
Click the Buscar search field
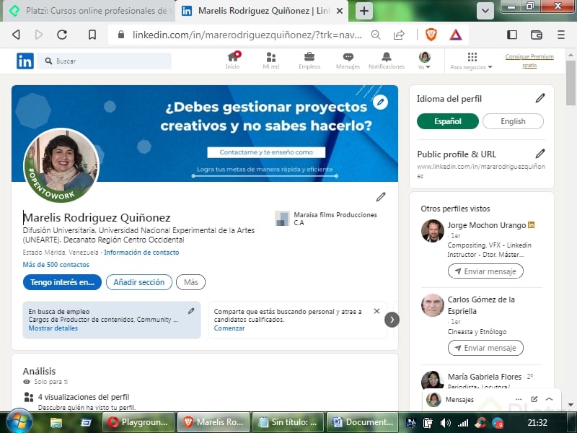pos(104,61)
